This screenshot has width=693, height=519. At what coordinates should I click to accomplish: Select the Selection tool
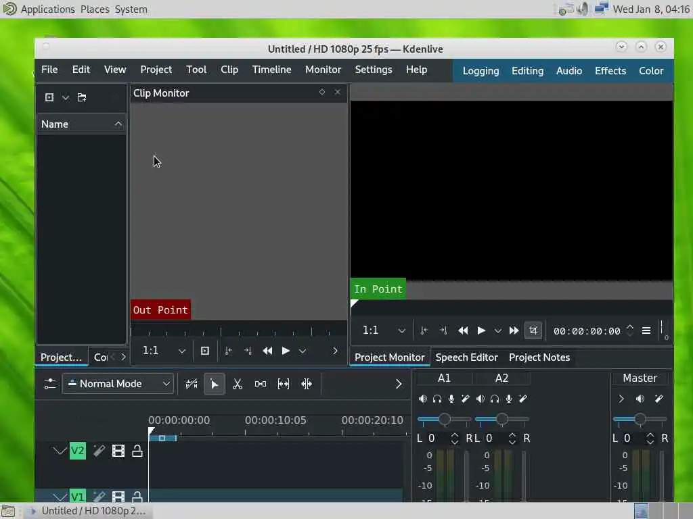point(215,384)
